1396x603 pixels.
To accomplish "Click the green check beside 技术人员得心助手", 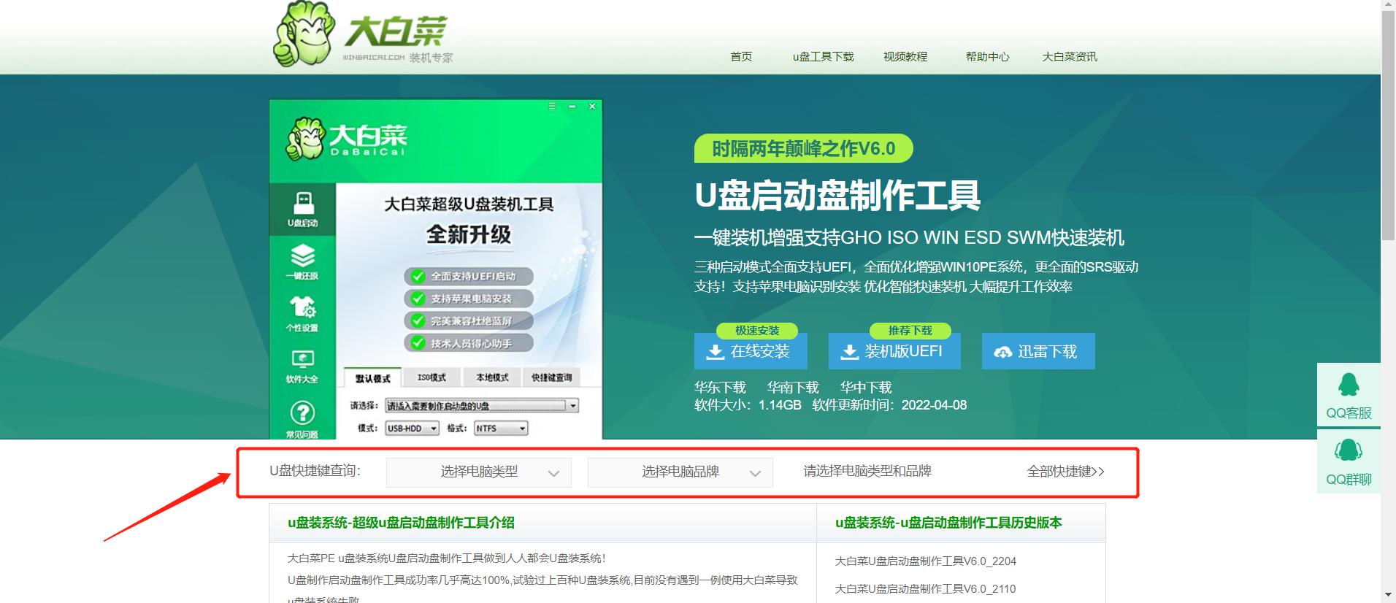I will 418,343.
